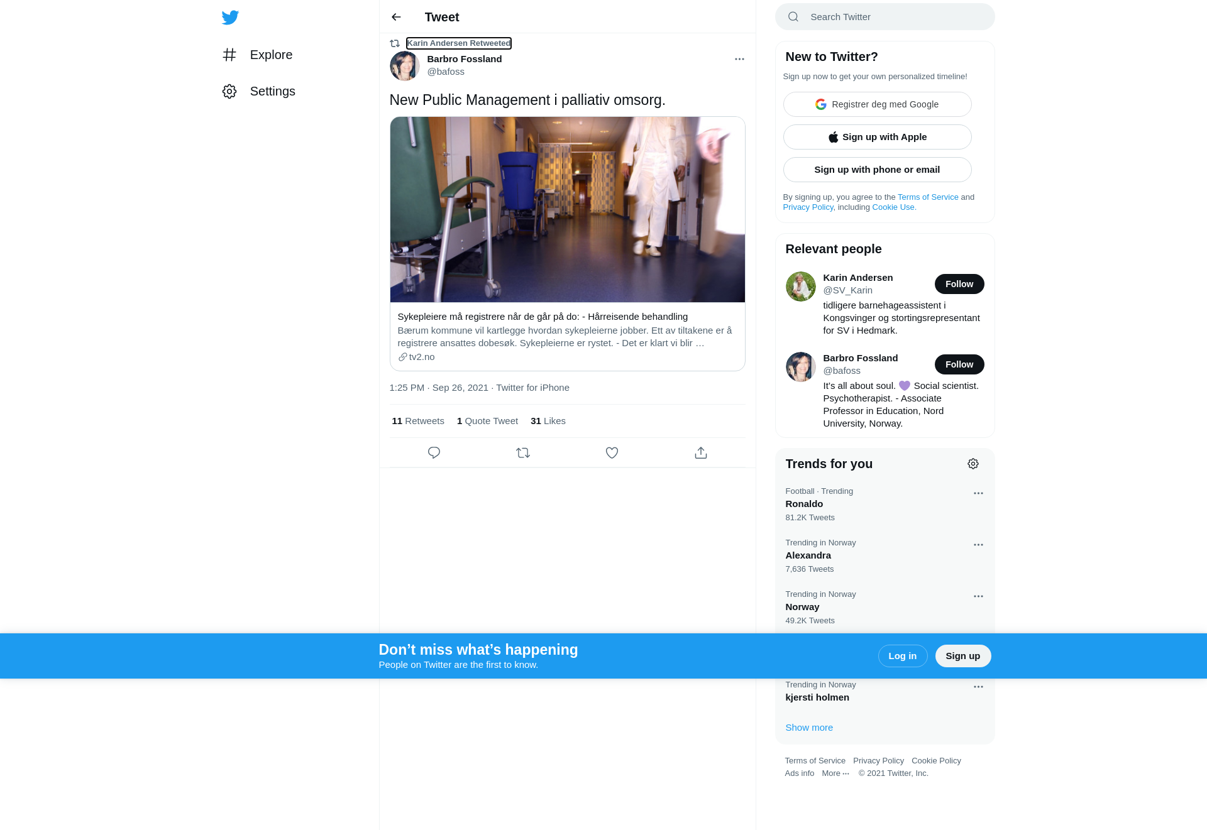The width and height of the screenshot is (1207, 830).
Task: Open Show more trends link
Action: coord(809,728)
